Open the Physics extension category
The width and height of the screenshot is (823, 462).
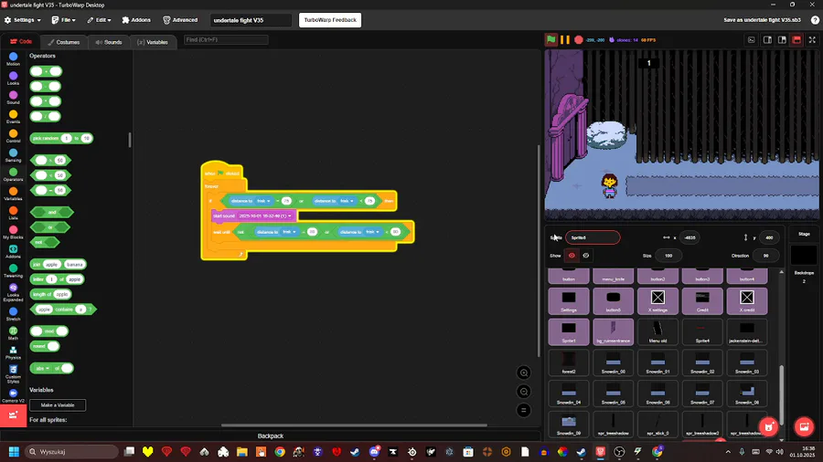click(x=13, y=352)
